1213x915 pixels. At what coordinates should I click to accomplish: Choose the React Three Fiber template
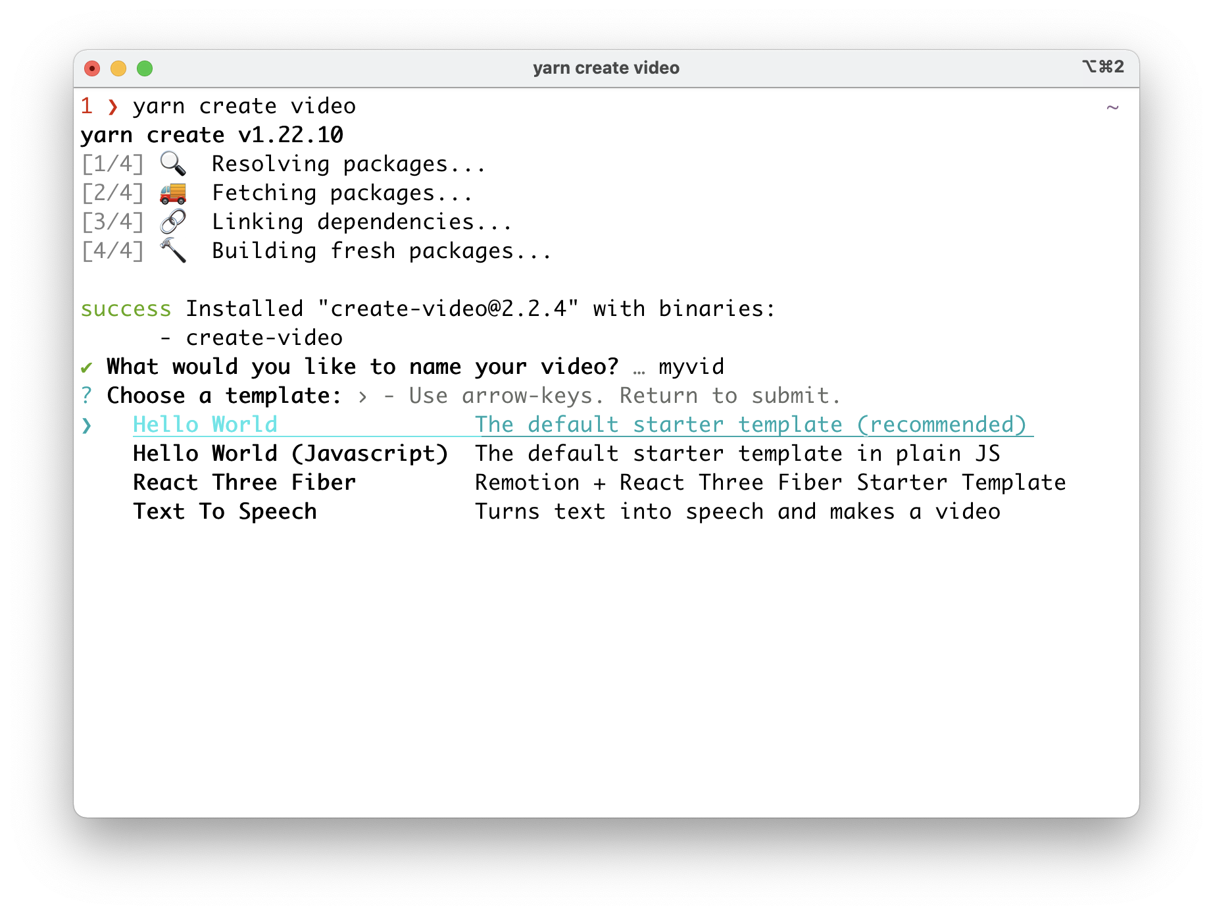tap(244, 483)
